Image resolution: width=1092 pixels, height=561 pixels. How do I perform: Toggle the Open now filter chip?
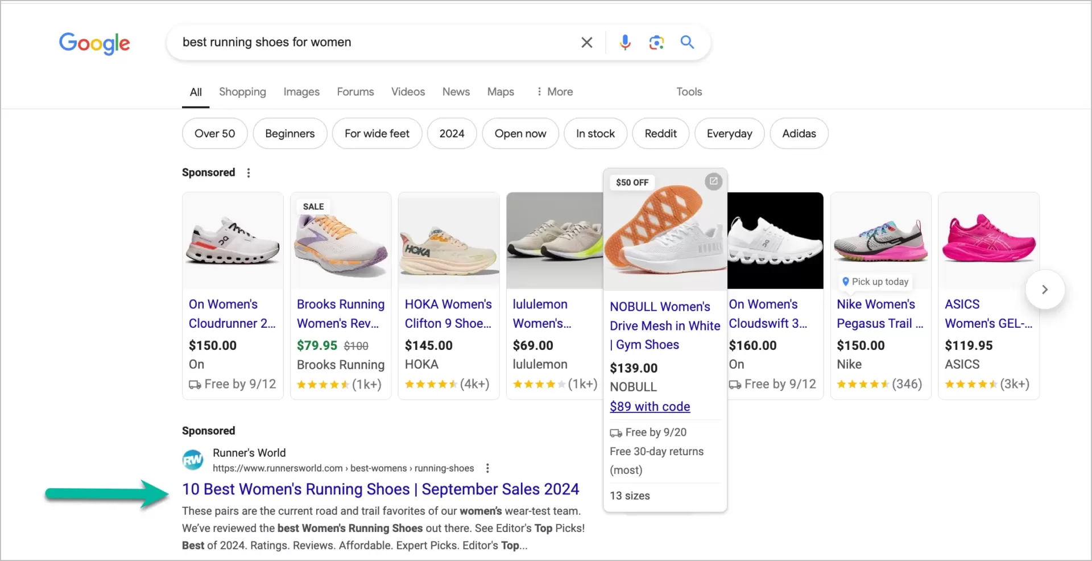coord(520,133)
